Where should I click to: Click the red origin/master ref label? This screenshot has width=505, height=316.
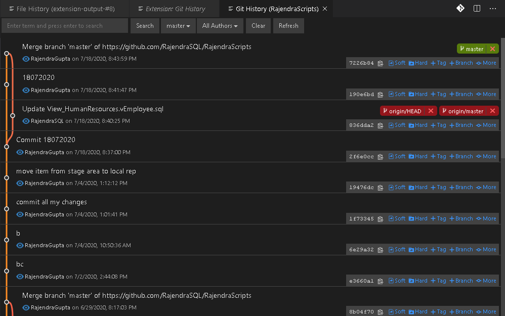(x=462, y=111)
